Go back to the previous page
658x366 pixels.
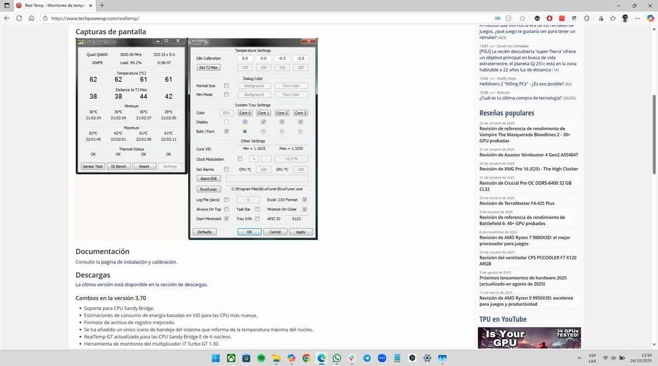(7, 18)
